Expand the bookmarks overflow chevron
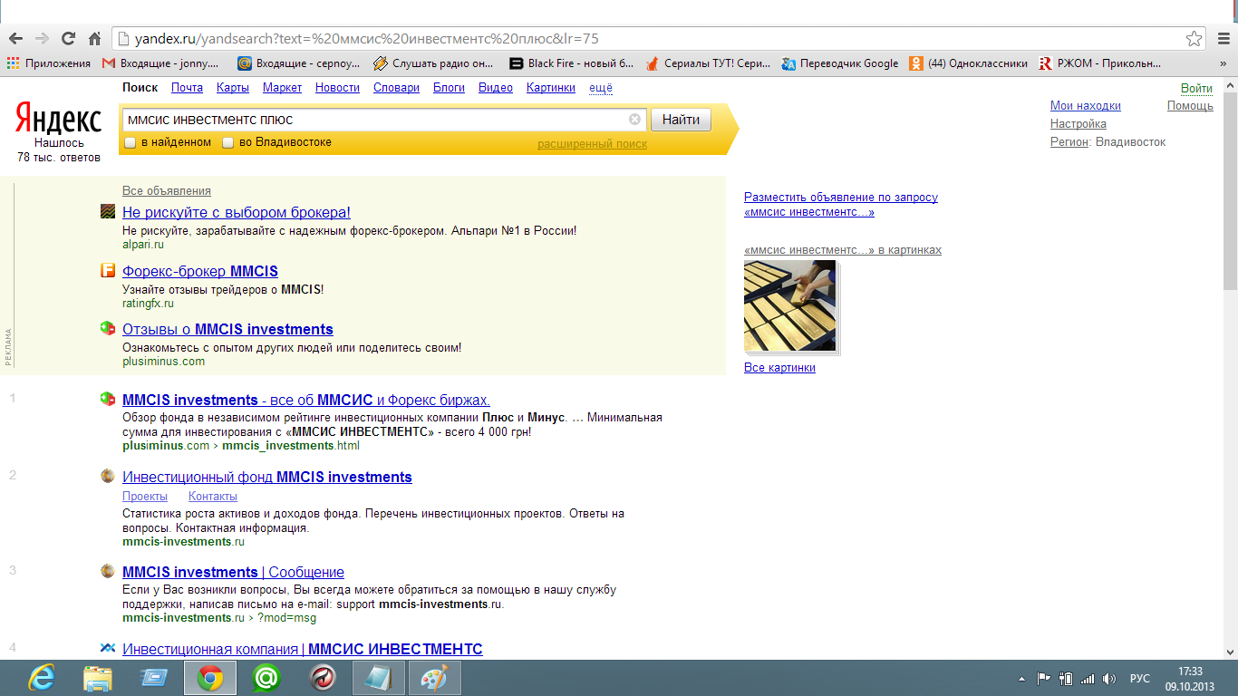 click(1223, 63)
